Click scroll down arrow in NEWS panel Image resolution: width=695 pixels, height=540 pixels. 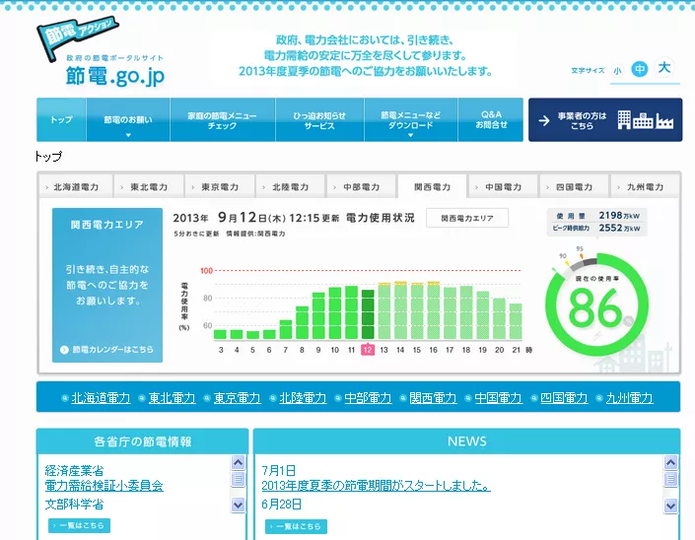click(x=670, y=505)
